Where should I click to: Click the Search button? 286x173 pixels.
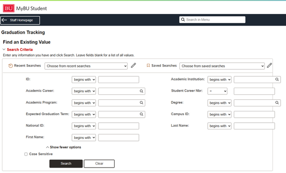(x=66, y=164)
